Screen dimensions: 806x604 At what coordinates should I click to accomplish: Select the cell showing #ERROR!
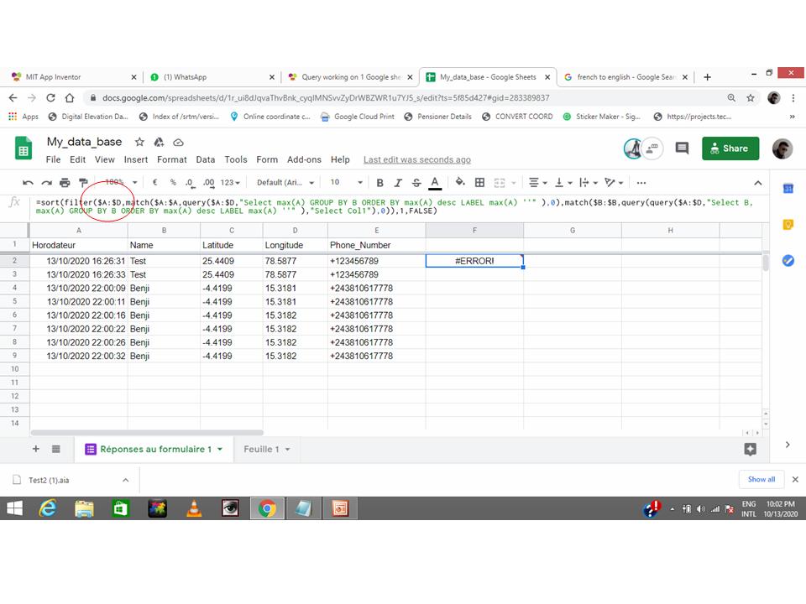click(474, 261)
